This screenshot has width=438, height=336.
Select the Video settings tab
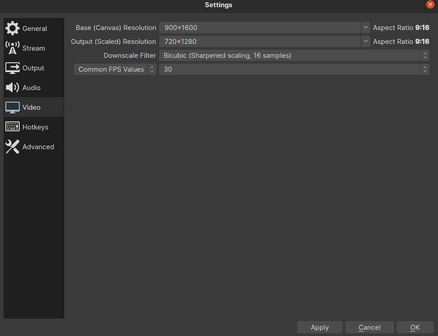pos(34,108)
